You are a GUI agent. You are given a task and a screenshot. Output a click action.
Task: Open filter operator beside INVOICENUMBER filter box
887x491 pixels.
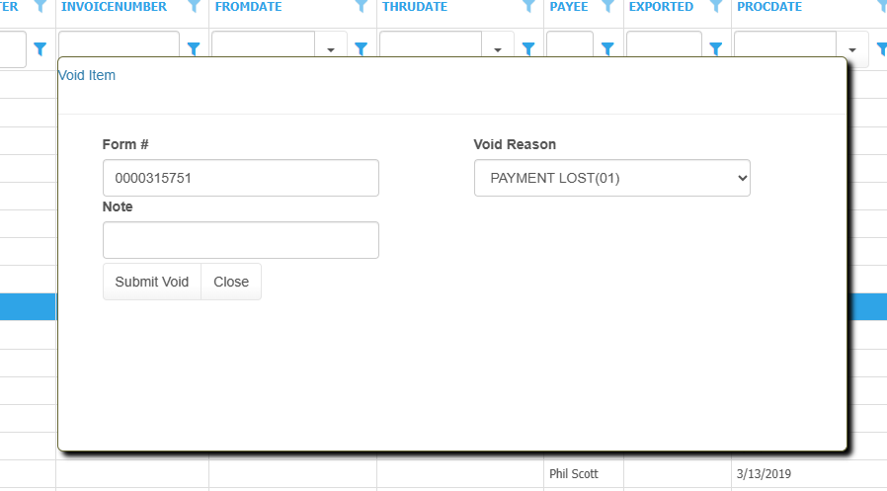click(x=194, y=48)
